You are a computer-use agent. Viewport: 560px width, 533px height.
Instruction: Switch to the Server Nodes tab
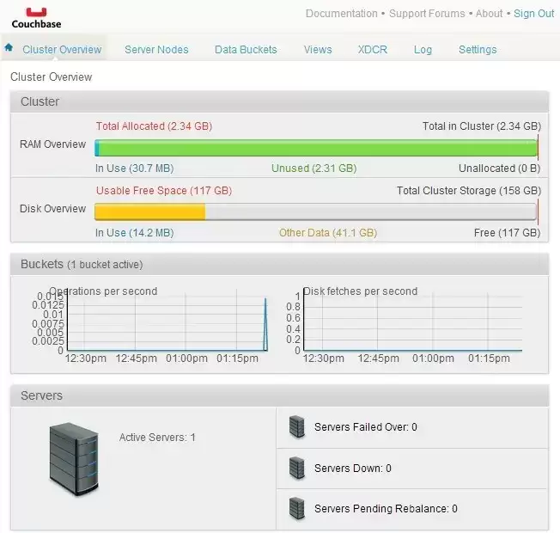point(156,49)
